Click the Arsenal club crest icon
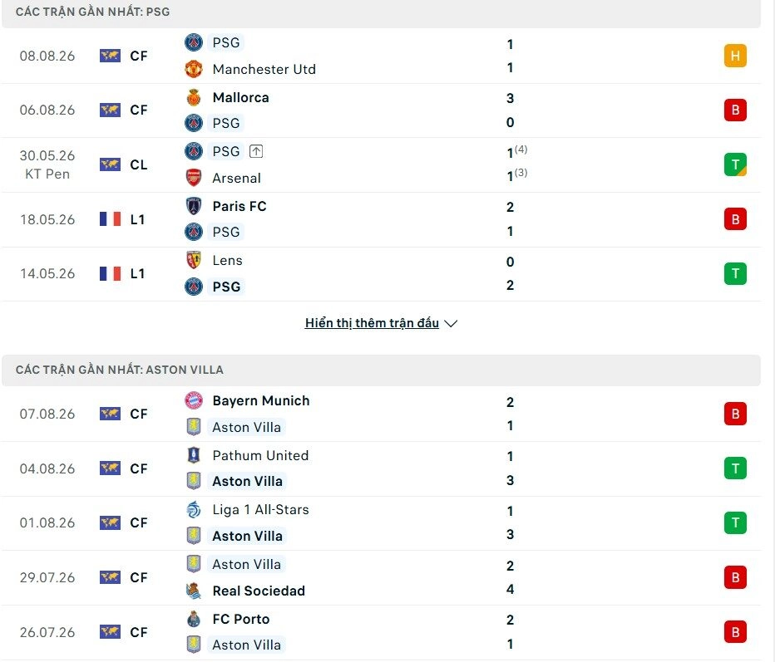The image size is (775, 662). [193, 178]
